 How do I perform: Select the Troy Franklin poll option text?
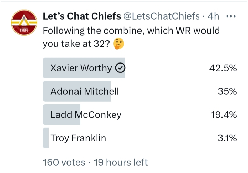point(78,138)
